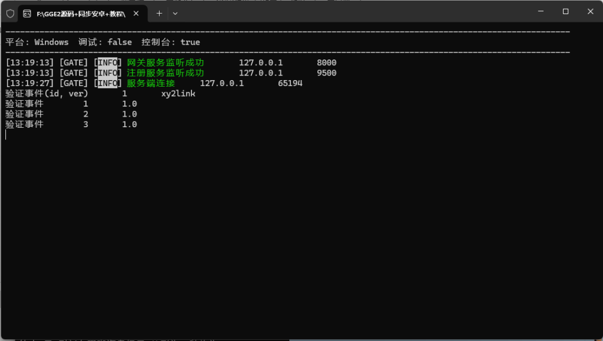The width and height of the screenshot is (603, 341).
Task: Click the [13:19:27] timestamp in the log
Action: pos(30,83)
